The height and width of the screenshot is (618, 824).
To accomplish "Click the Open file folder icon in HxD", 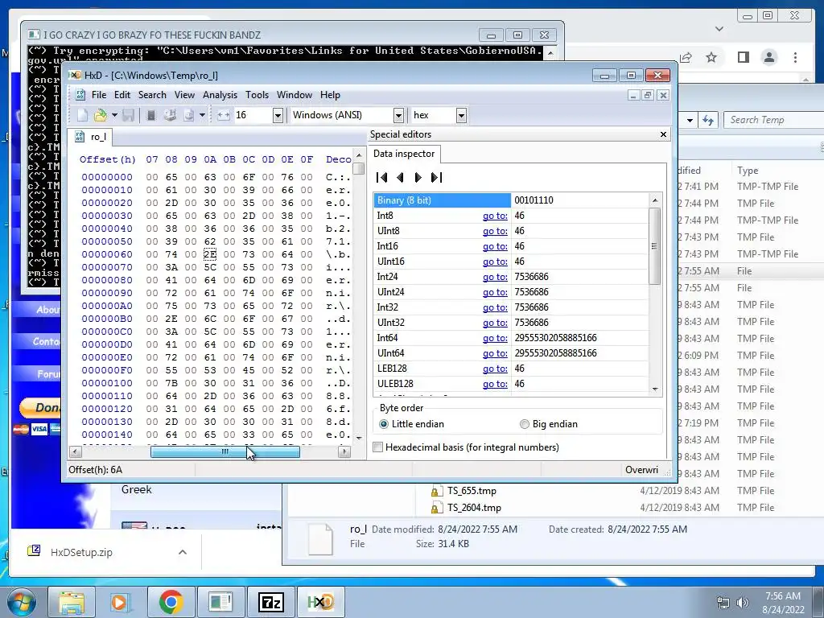I will 100,115.
